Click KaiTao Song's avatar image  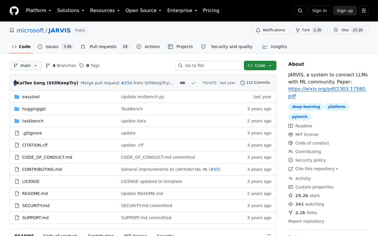15,83
